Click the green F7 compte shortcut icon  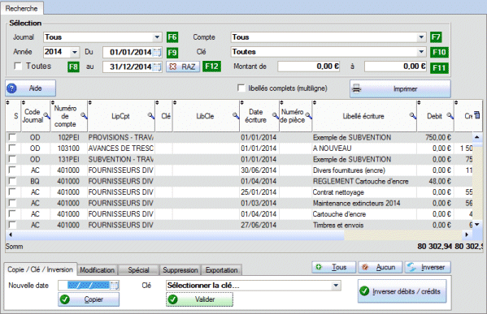click(436, 37)
